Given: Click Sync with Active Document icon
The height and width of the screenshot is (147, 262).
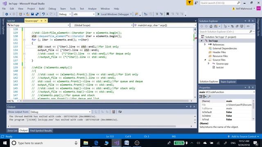Looking at the screenshot, I should coord(232,26).
